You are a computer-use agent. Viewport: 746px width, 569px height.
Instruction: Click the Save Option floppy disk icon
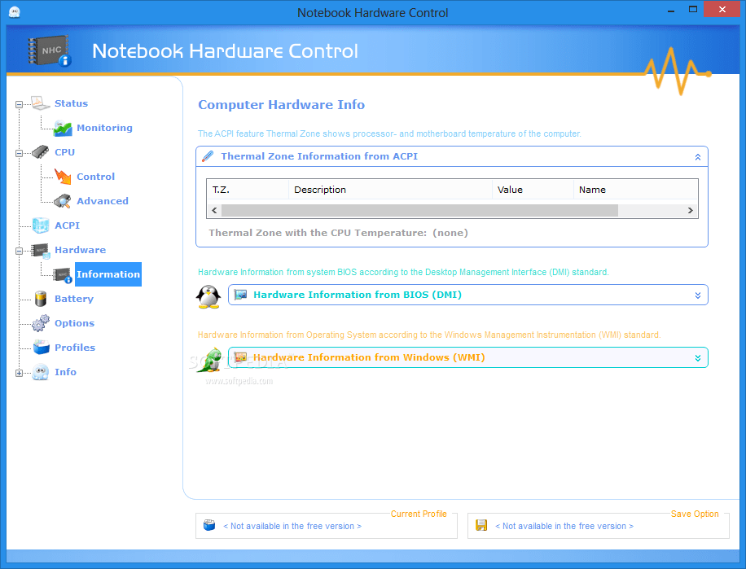[481, 525]
